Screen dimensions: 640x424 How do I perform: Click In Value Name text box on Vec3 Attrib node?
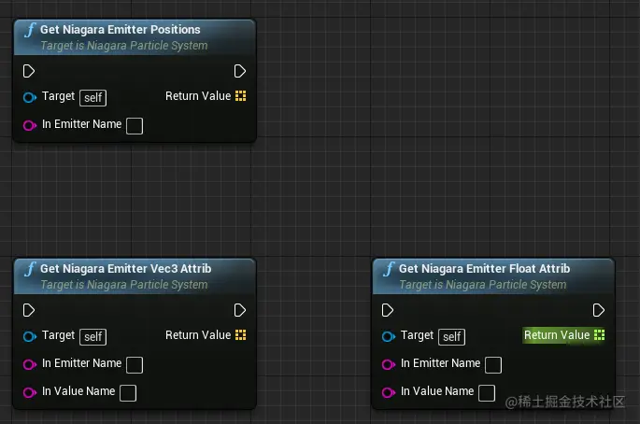coord(128,393)
